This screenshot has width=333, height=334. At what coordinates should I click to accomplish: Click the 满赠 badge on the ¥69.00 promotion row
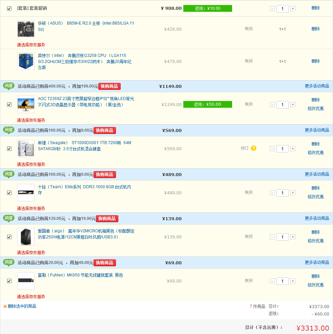point(9,262)
